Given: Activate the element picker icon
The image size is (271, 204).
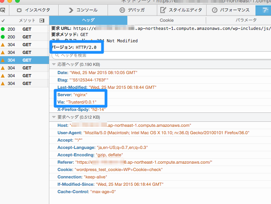Looking at the screenshot, I should [x=3, y=10].
